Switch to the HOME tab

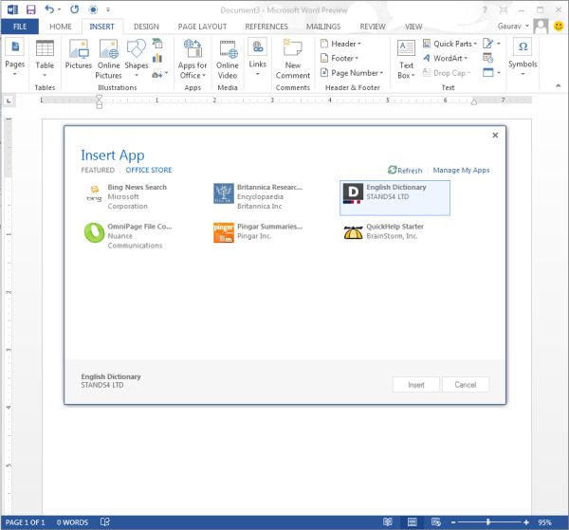pos(61,27)
